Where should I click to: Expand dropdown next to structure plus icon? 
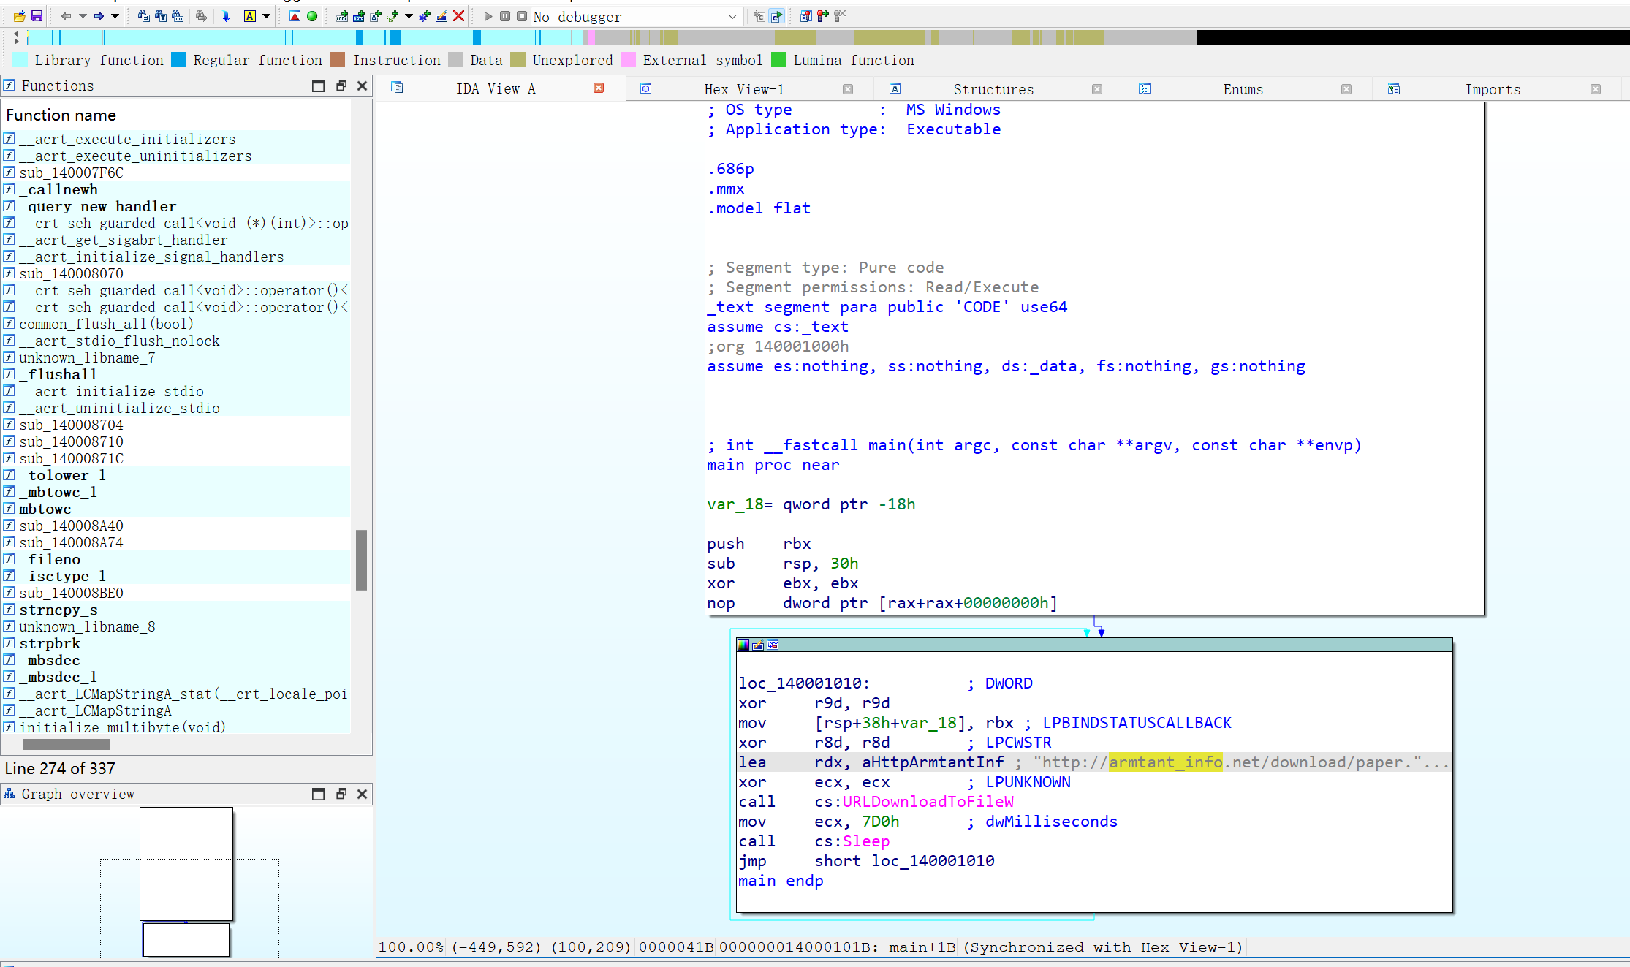pyautogui.click(x=409, y=16)
